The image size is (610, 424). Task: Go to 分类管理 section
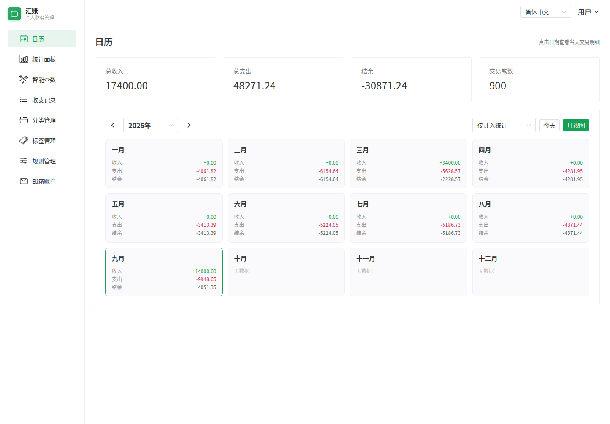point(42,120)
